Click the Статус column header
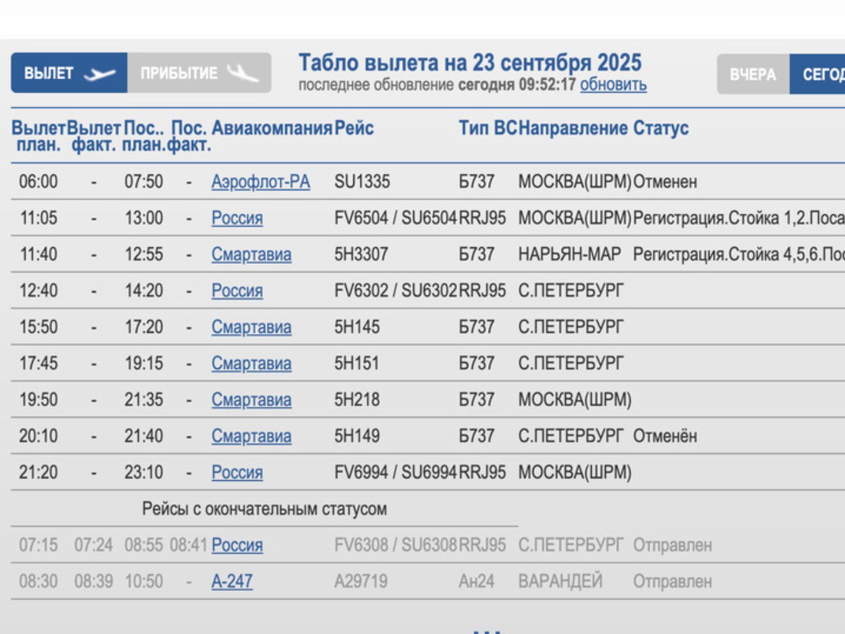The height and width of the screenshot is (634, 845). (x=660, y=128)
